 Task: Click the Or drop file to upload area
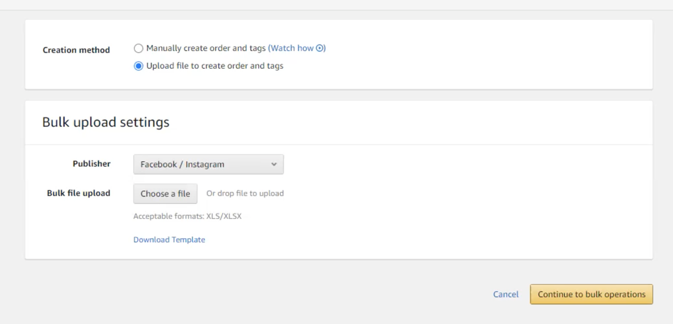click(245, 194)
